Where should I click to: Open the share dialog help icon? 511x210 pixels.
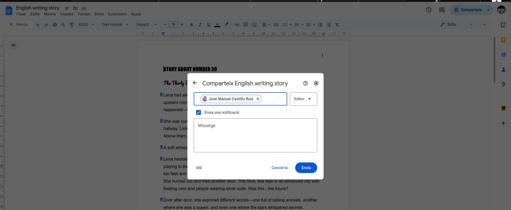305,83
